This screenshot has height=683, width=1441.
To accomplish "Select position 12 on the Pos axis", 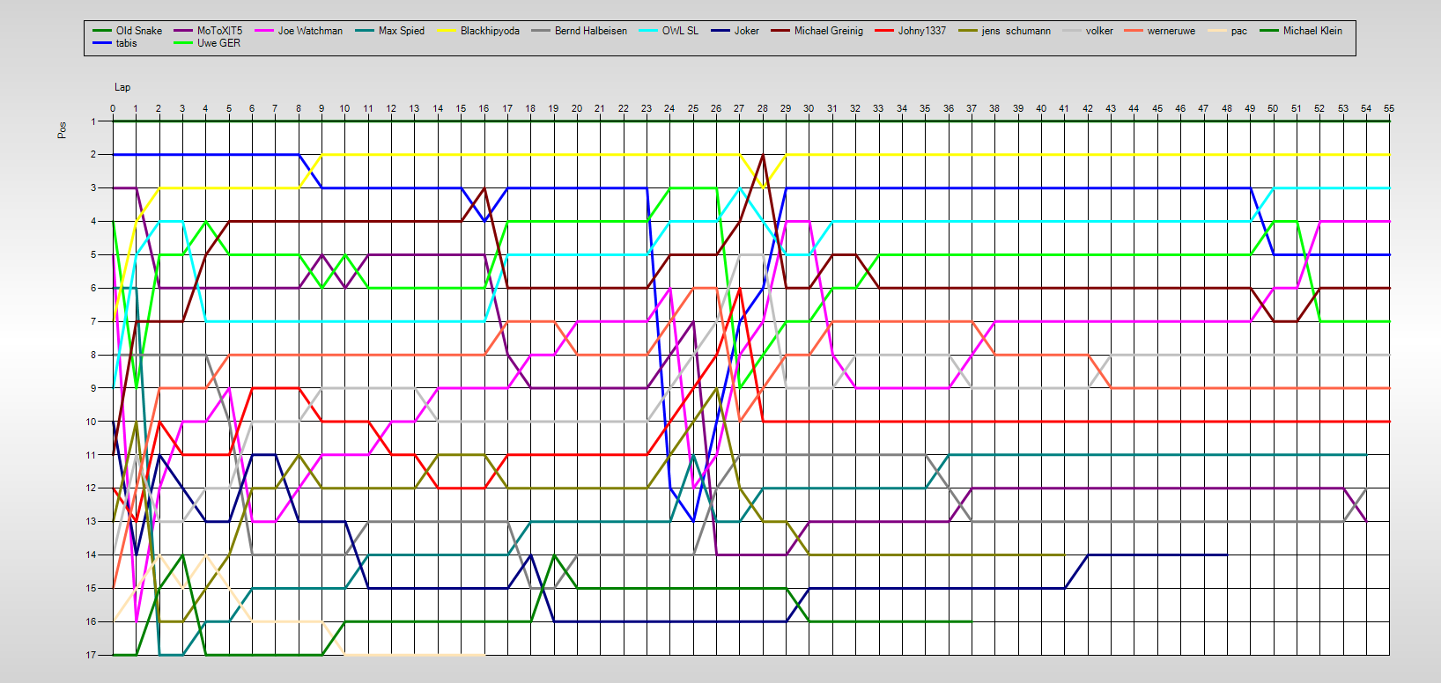I will click(91, 488).
